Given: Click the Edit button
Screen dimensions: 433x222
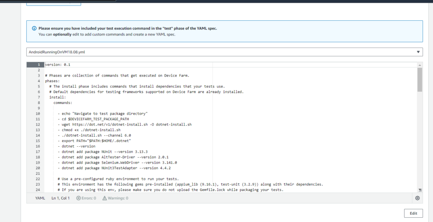Looking at the screenshot, I should 414,213.
